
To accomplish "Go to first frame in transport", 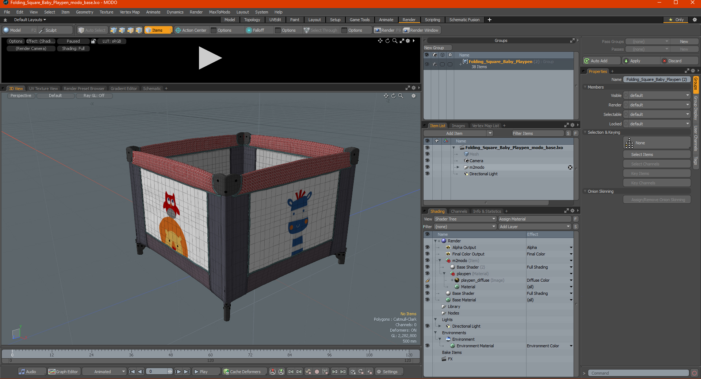I will click(132, 372).
